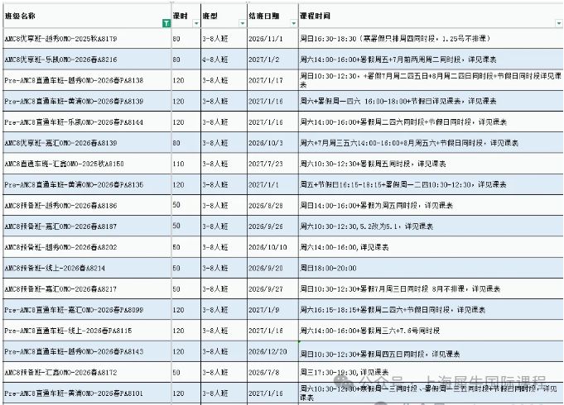
Task: Select class name cell ending A8202
Action: point(87,246)
